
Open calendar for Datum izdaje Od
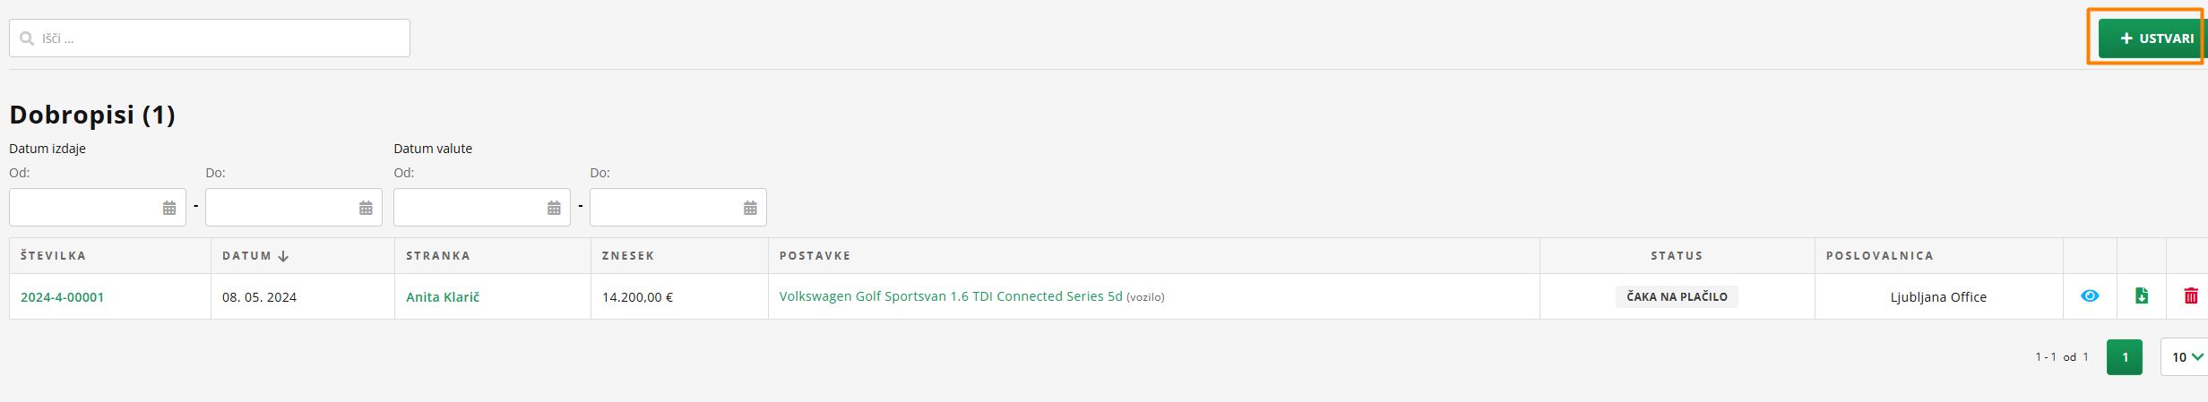[x=169, y=208]
